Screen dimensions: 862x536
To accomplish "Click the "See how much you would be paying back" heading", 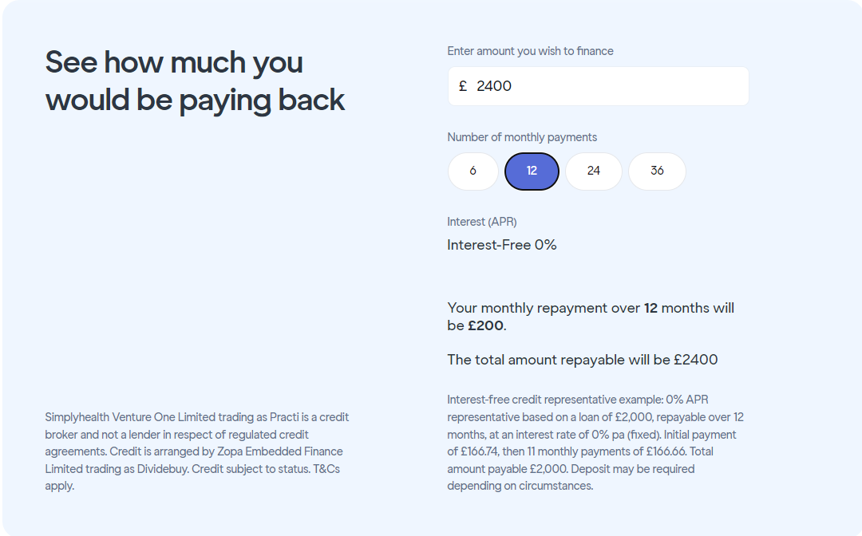I will click(195, 81).
